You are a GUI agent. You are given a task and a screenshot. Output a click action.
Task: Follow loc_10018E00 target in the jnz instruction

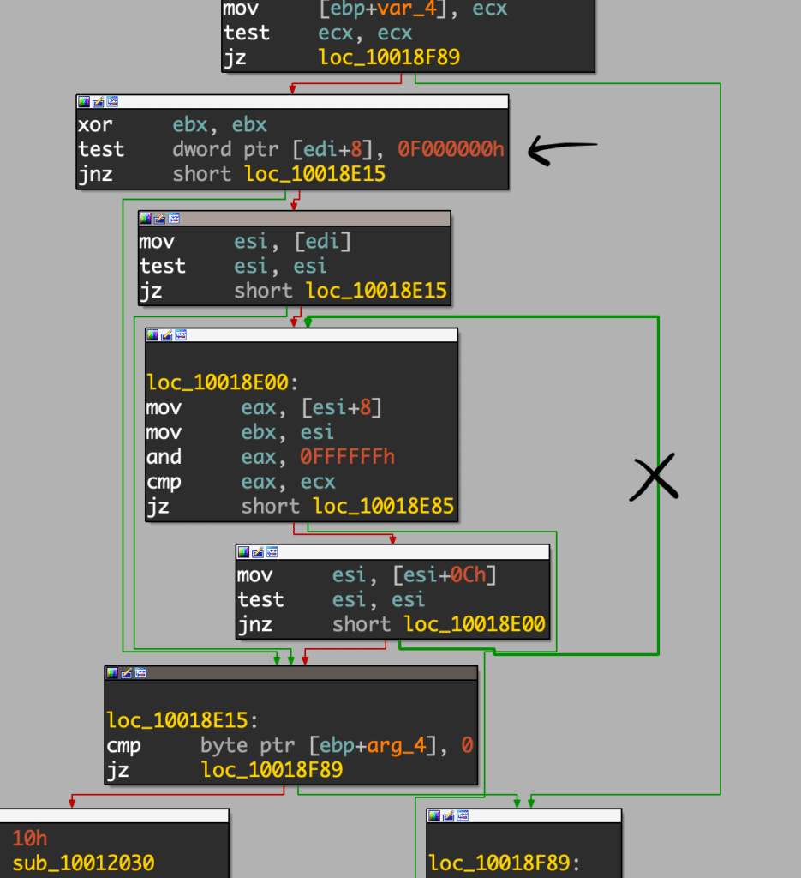pos(474,624)
